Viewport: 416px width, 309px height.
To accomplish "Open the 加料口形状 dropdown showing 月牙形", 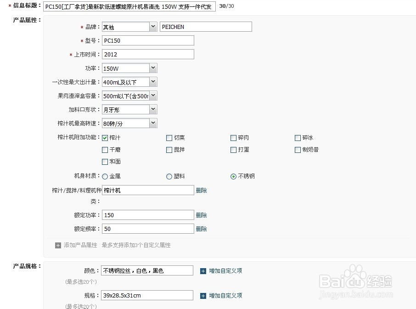I will click(x=129, y=110).
